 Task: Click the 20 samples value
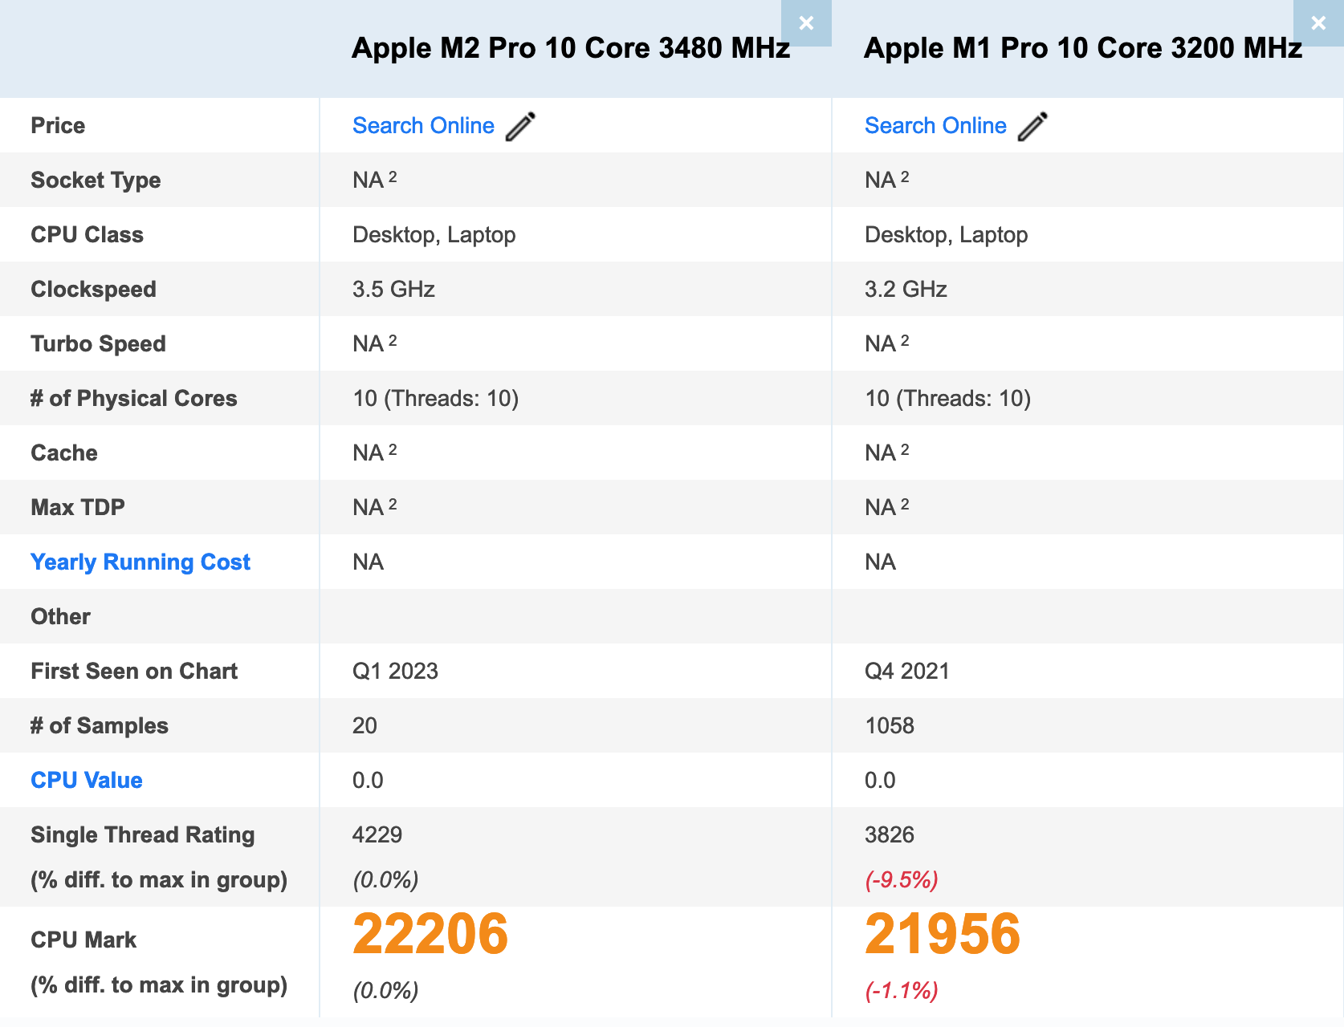click(x=365, y=726)
